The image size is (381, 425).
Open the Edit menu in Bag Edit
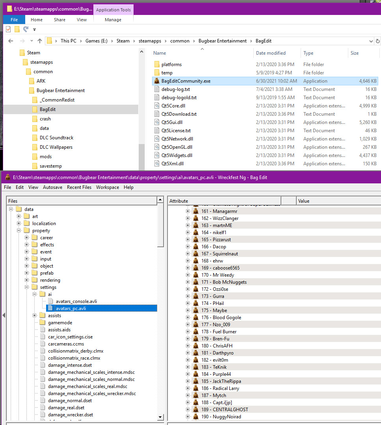point(20,187)
